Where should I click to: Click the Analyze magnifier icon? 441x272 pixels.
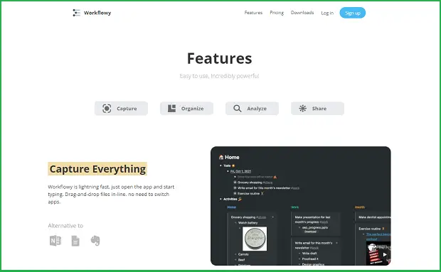pyautogui.click(x=238, y=109)
